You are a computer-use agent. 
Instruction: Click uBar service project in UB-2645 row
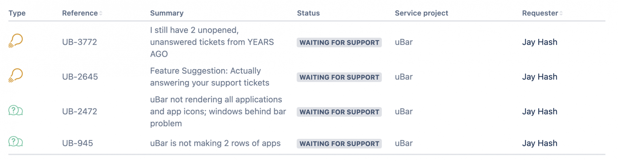[x=404, y=77]
